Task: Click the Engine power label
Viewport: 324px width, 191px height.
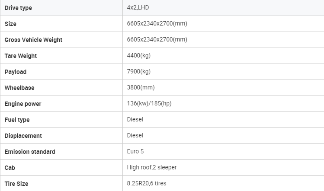Action: pyautogui.click(x=23, y=104)
